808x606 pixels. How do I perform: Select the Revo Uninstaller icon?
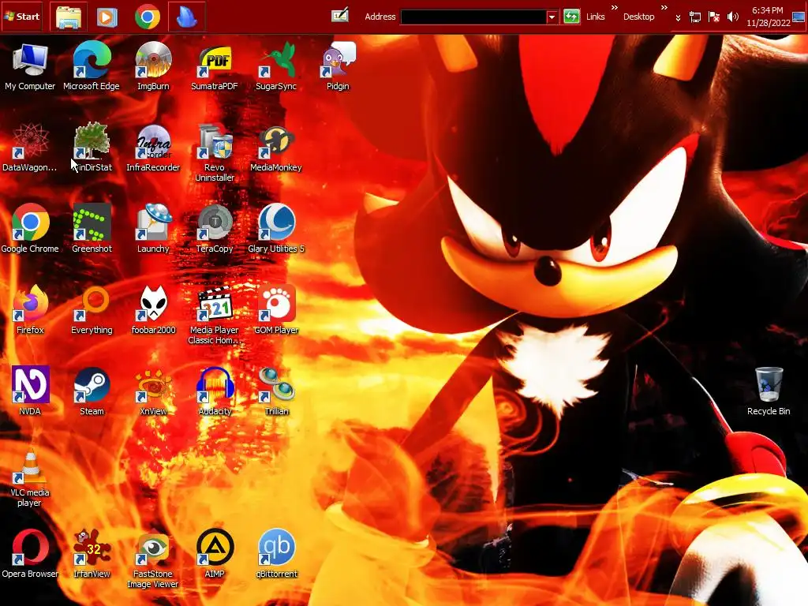pos(215,153)
